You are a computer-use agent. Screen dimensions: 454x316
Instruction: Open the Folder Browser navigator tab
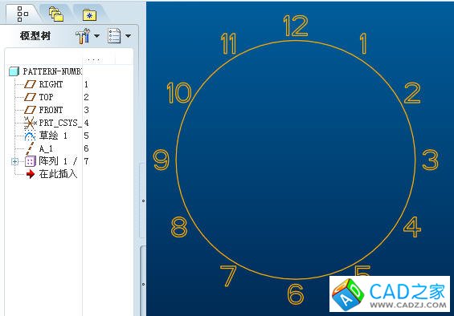point(56,14)
